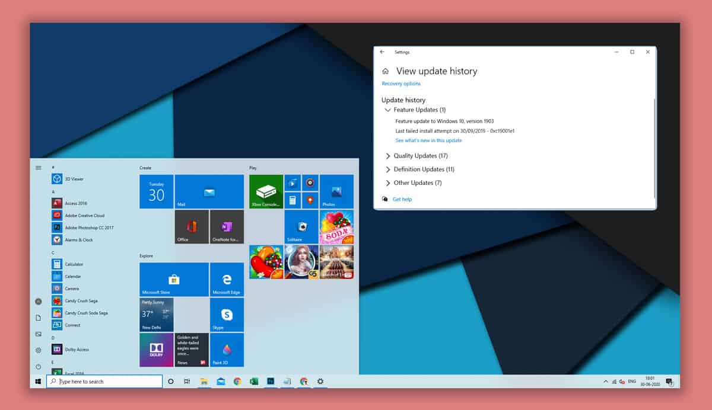Viewport: 712px width, 410px height.
Task: Open the Paint 3D tile
Action: [227, 350]
